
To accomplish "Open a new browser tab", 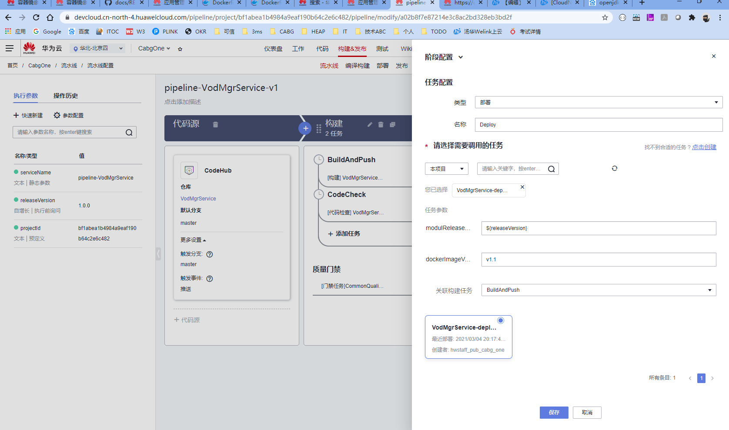I will 642,3.
